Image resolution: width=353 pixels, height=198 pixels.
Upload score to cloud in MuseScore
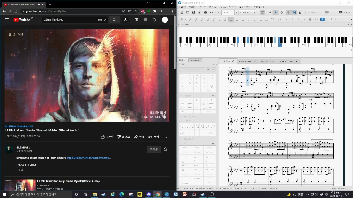coord(199,12)
